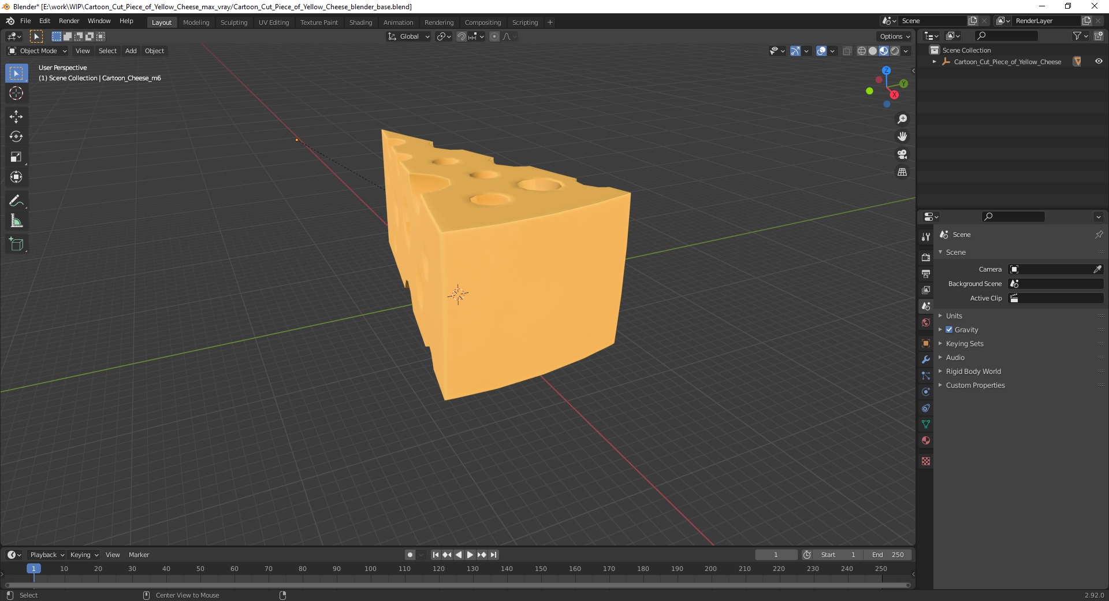The image size is (1109, 601).
Task: Select the Measure tool
Action: (x=16, y=221)
